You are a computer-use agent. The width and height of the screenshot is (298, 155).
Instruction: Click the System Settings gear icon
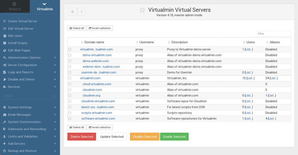coord(4,107)
